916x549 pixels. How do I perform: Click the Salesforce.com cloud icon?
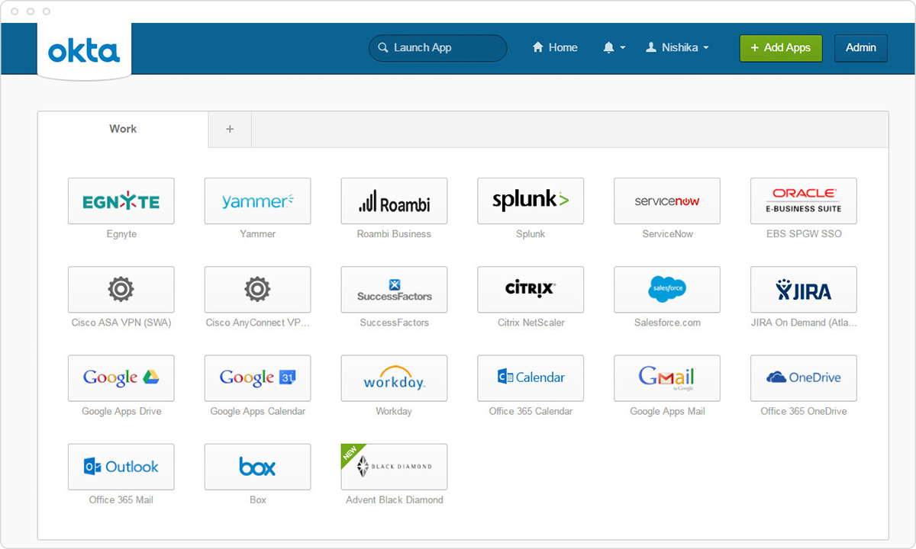coord(667,290)
